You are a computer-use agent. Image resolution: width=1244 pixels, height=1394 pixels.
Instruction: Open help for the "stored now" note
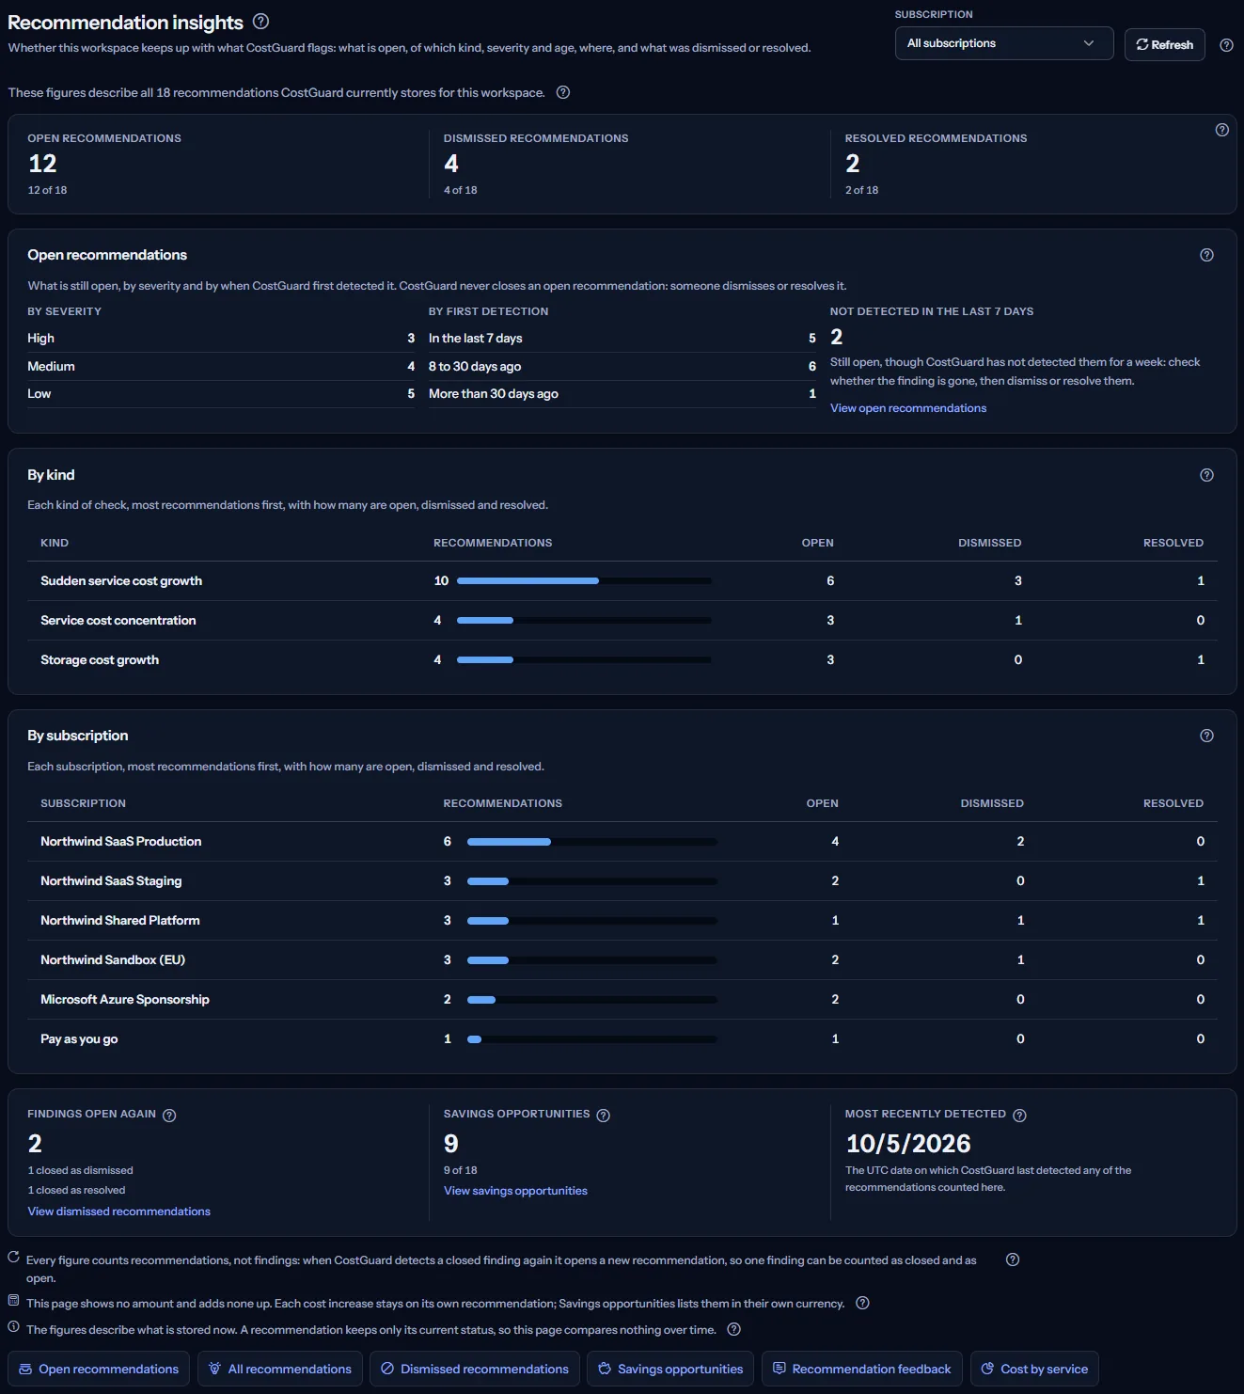tap(734, 1330)
